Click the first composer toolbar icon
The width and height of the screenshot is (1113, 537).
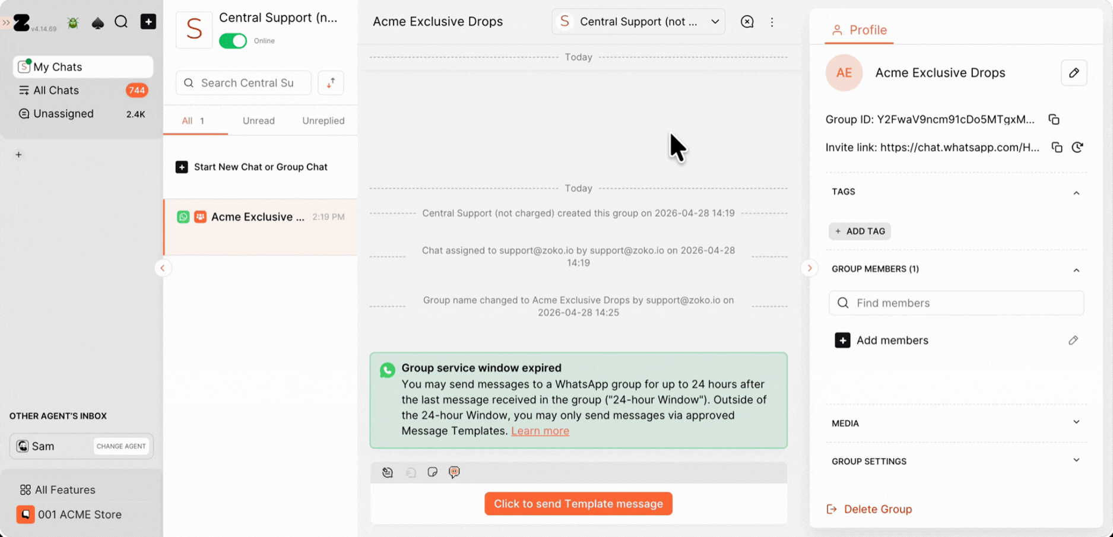(x=388, y=472)
